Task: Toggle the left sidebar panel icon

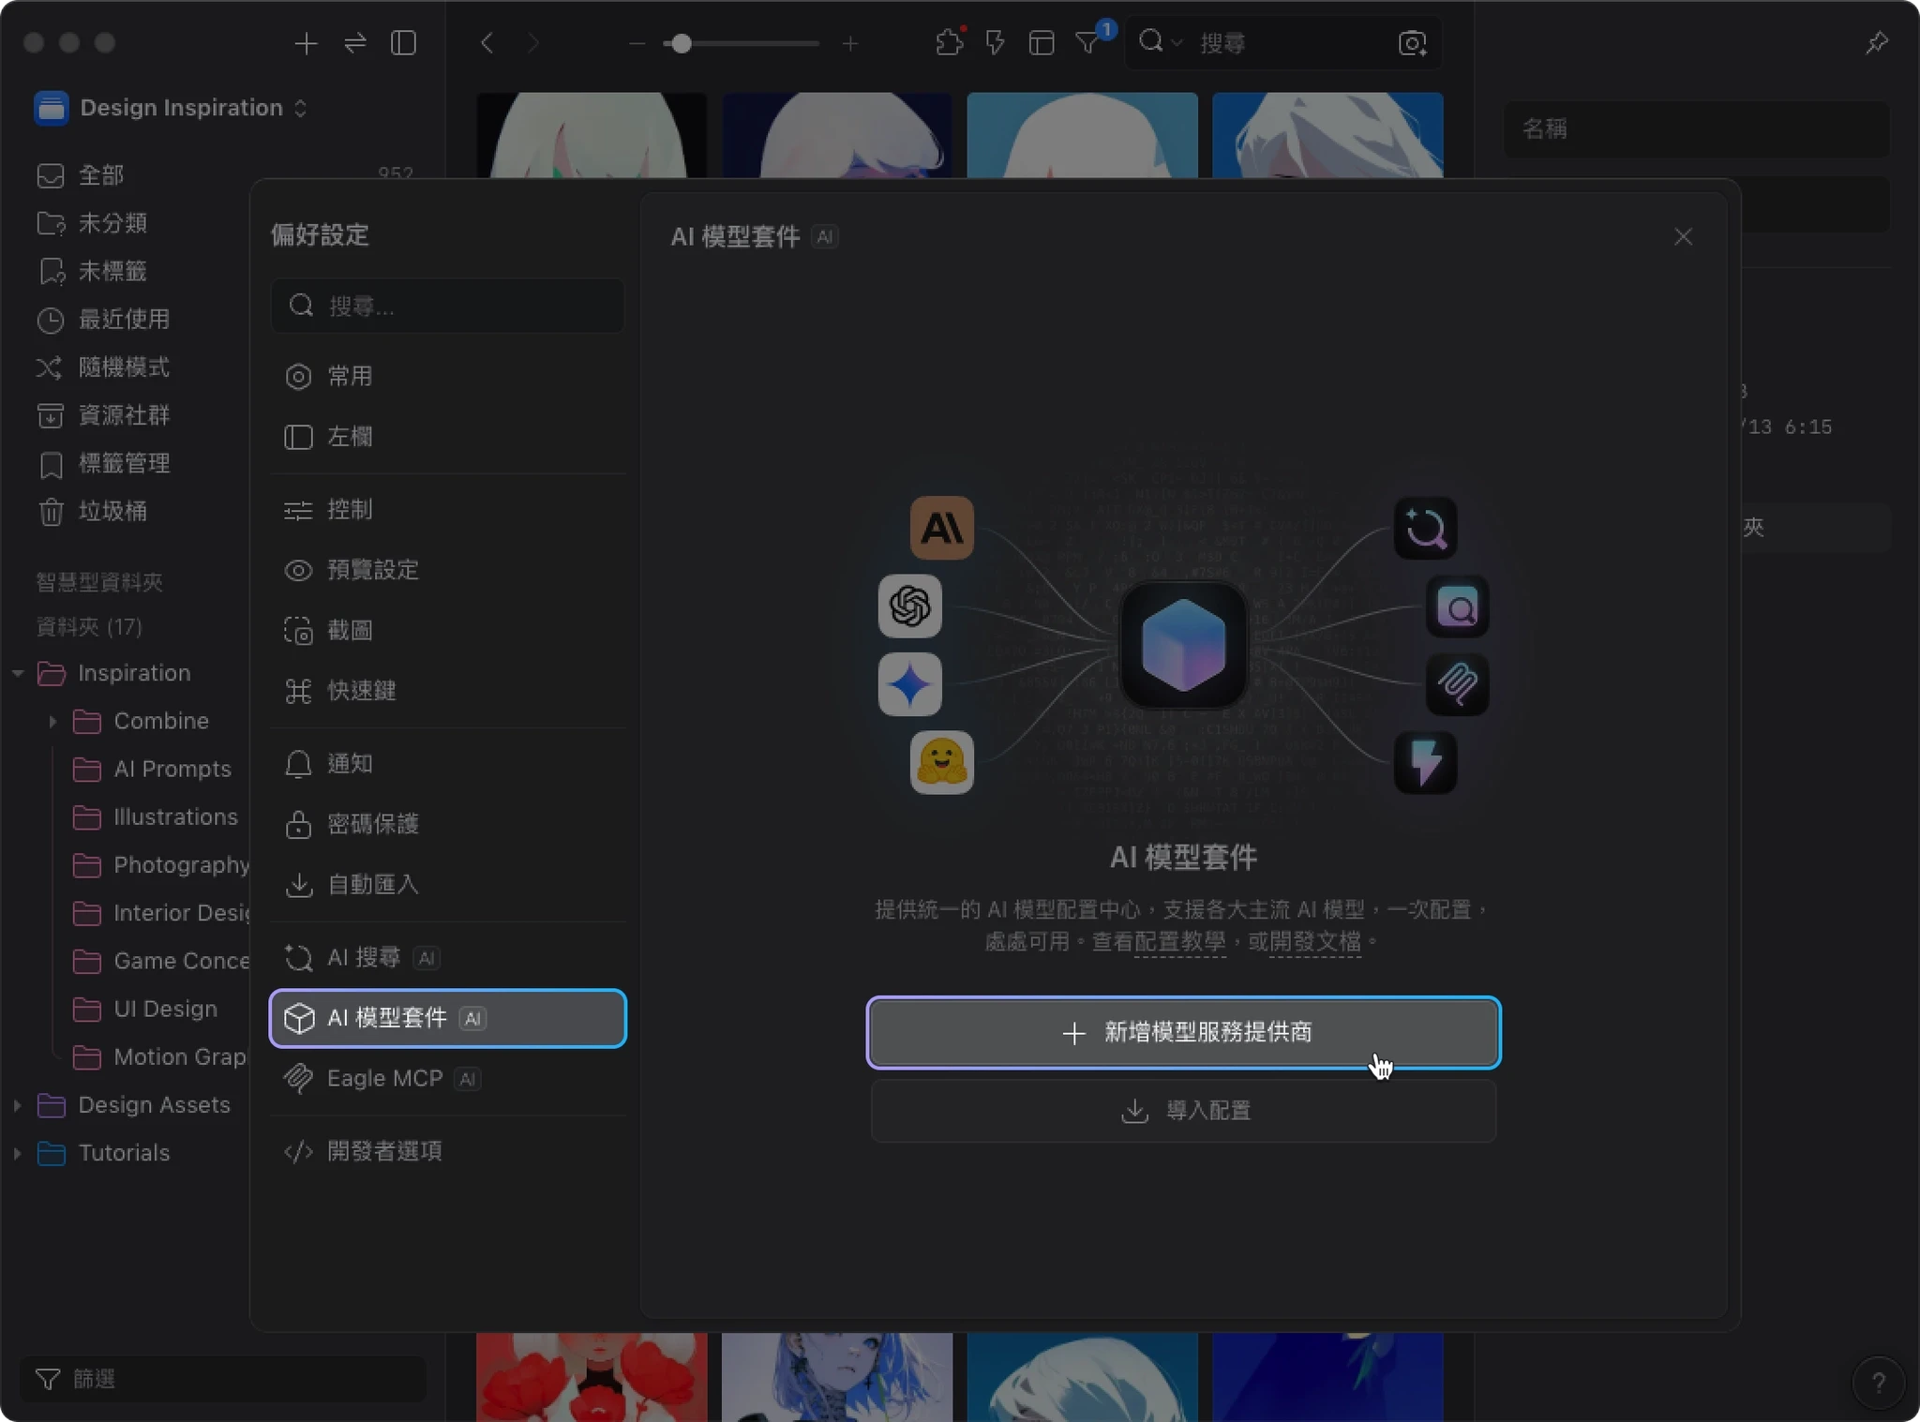Action: [x=403, y=43]
